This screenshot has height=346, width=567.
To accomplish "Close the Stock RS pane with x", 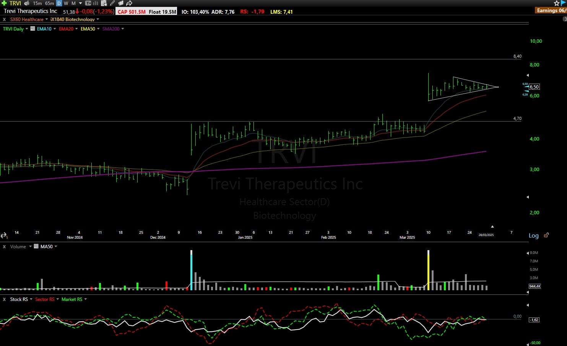I will pos(4,299).
